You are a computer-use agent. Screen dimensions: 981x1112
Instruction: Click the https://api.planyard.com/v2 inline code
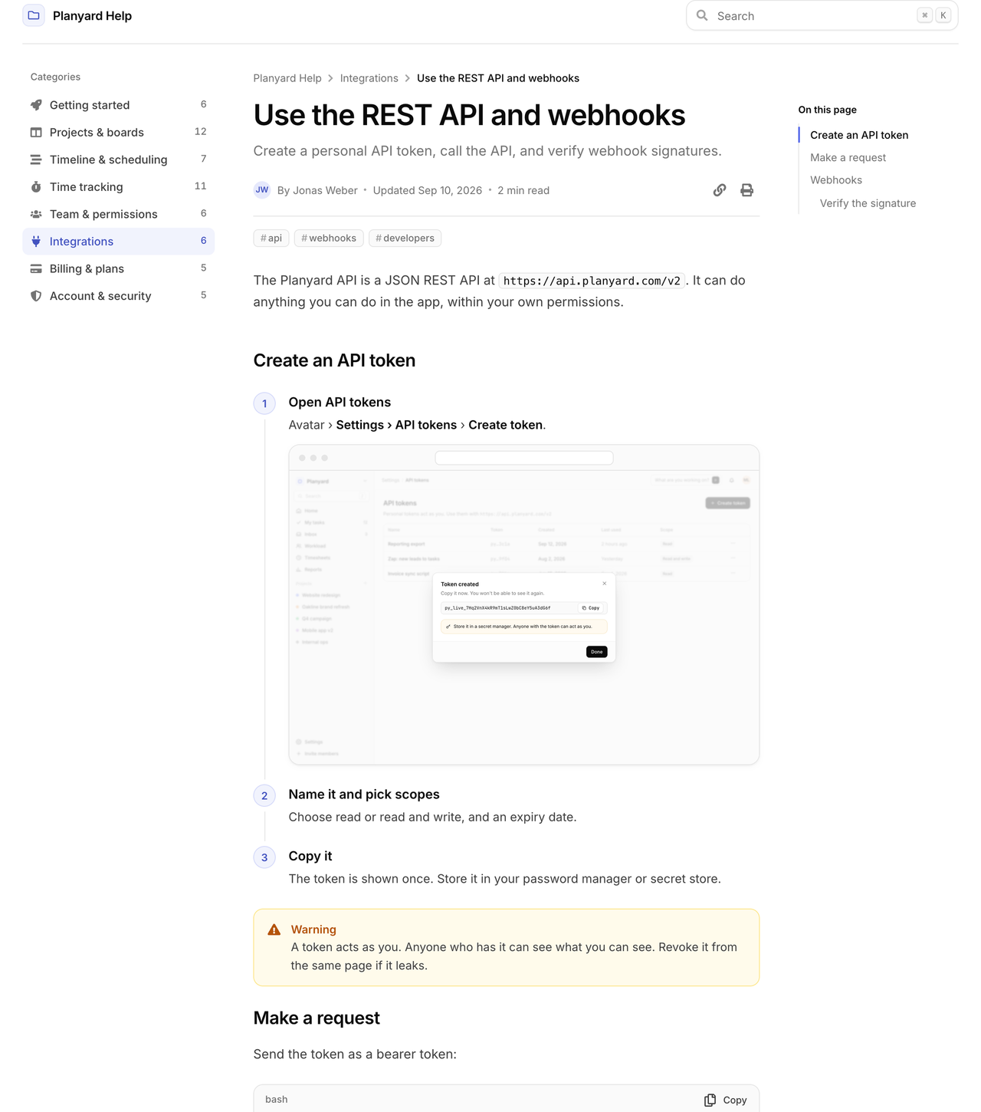tap(592, 281)
